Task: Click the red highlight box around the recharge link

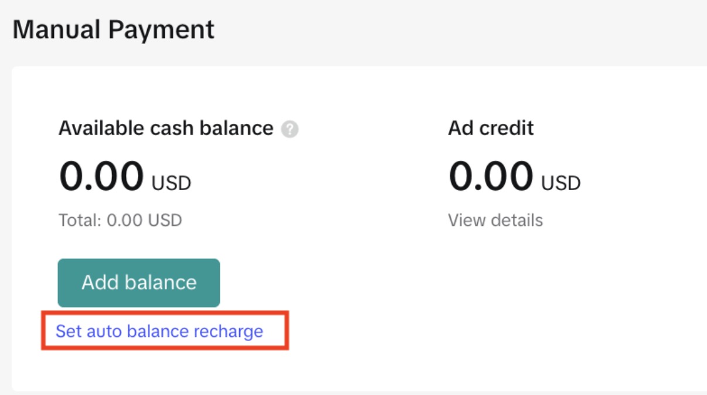Action: [x=165, y=331]
